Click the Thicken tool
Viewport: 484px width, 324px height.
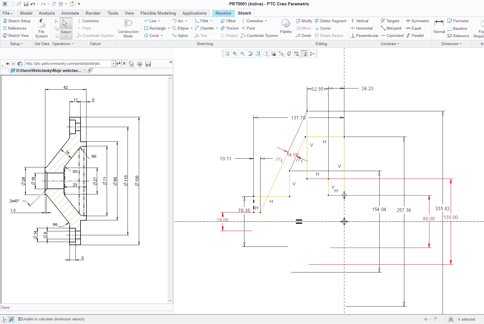(229, 28)
